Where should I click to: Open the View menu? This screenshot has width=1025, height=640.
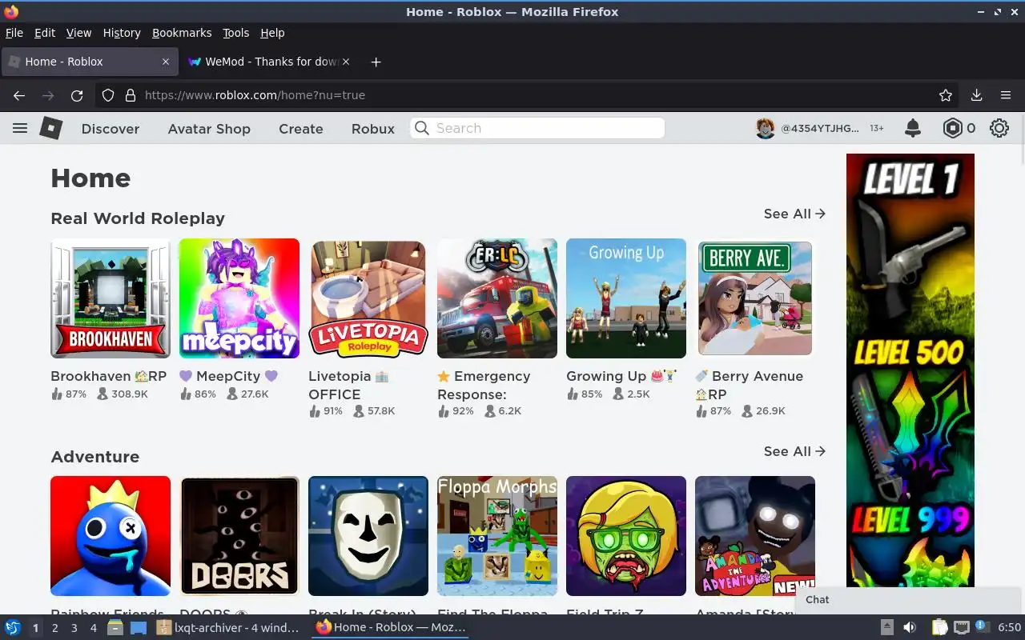78,33
